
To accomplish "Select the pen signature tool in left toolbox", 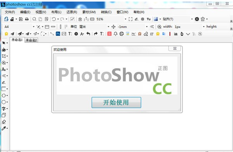I will tap(4, 82).
